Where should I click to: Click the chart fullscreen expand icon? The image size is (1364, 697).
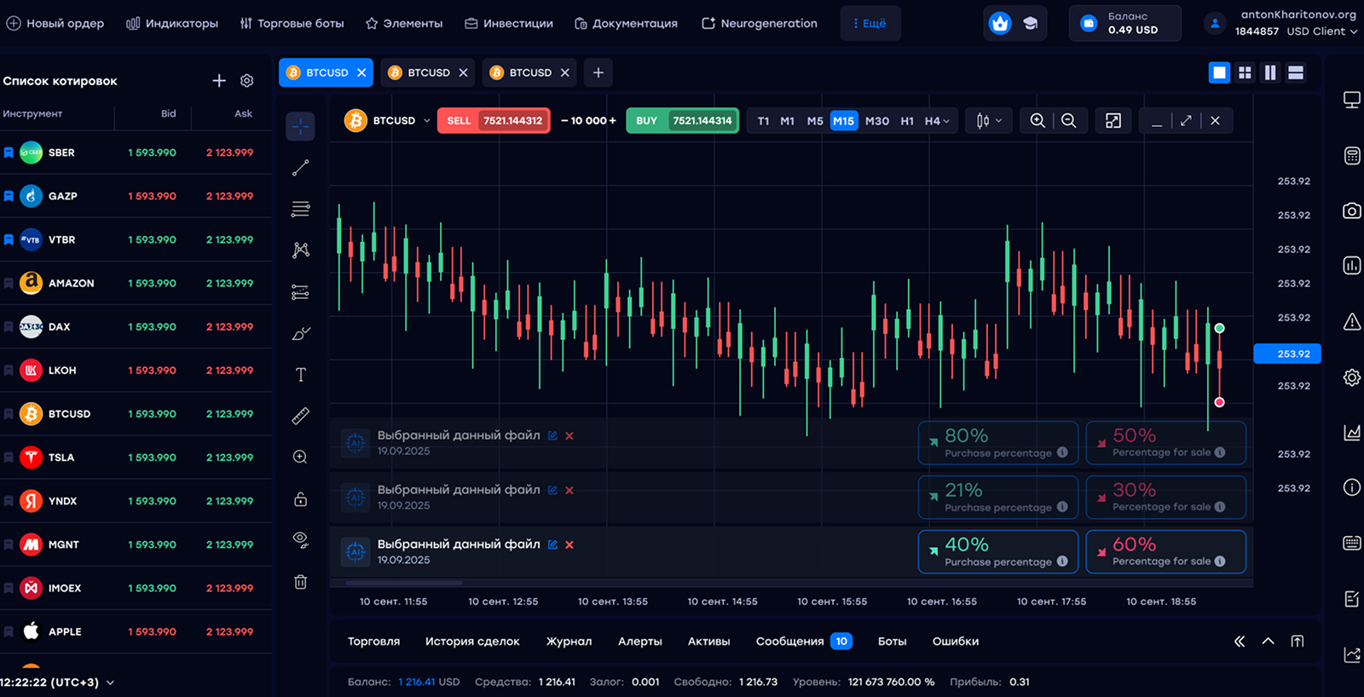[x=1113, y=121]
